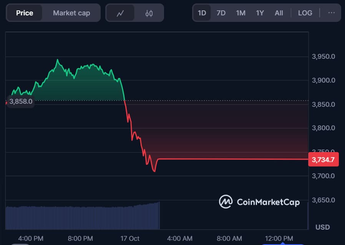Click the 12:00 PM time axis label
The image size is (345, 245).
point(279,238)
